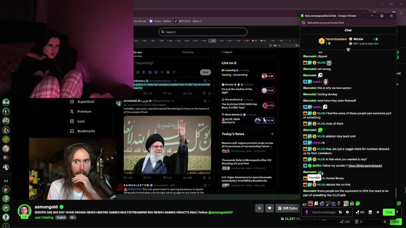
Task: Click the translate icon in chat input
Action: pos(340,212)
